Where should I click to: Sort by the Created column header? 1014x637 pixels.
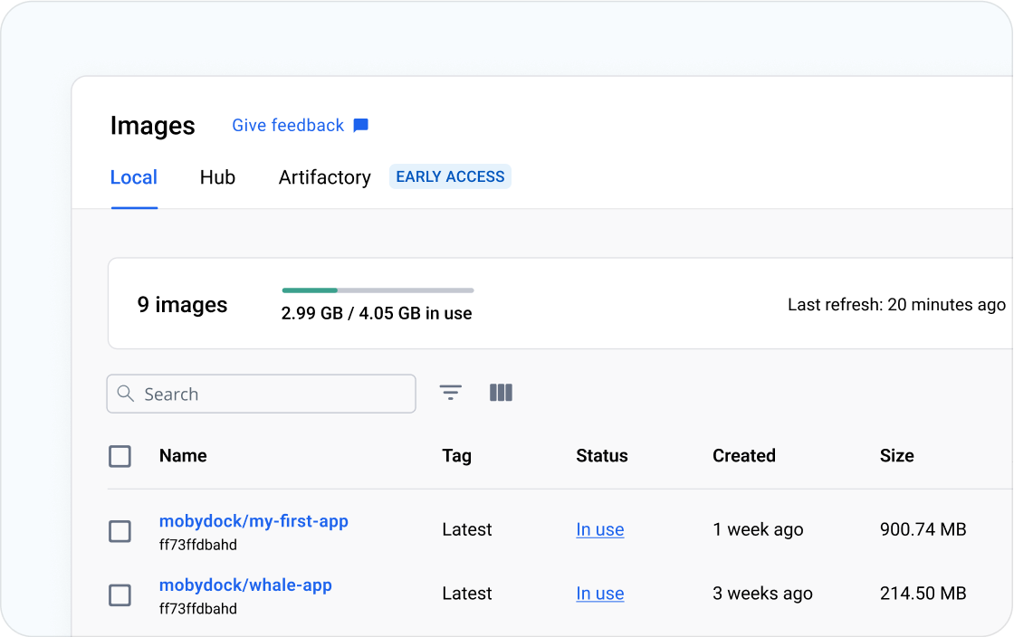(743, 456)
